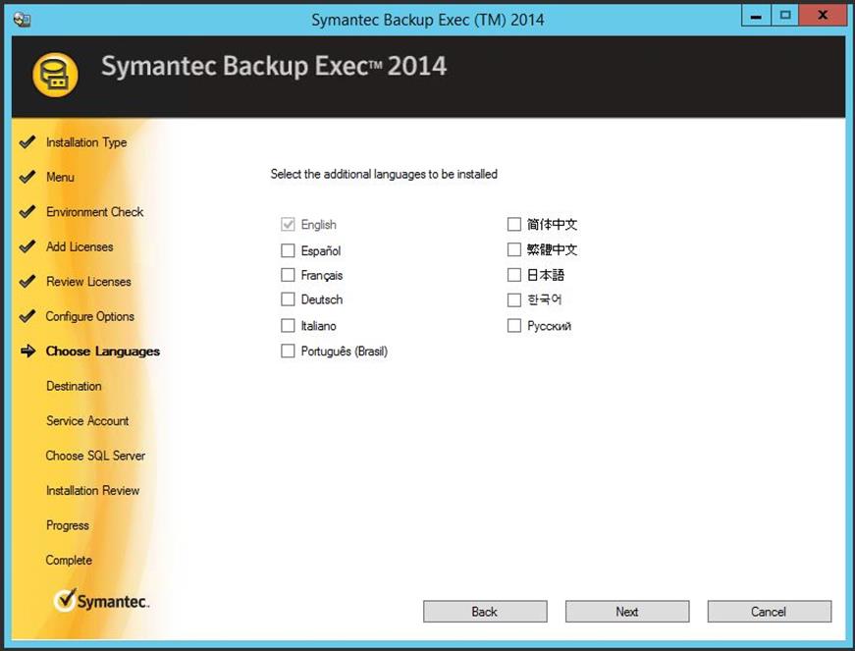This screenshot has width=855, height=651.
Task: Click the Symantec checkmark logo
Action: (66, 600)
